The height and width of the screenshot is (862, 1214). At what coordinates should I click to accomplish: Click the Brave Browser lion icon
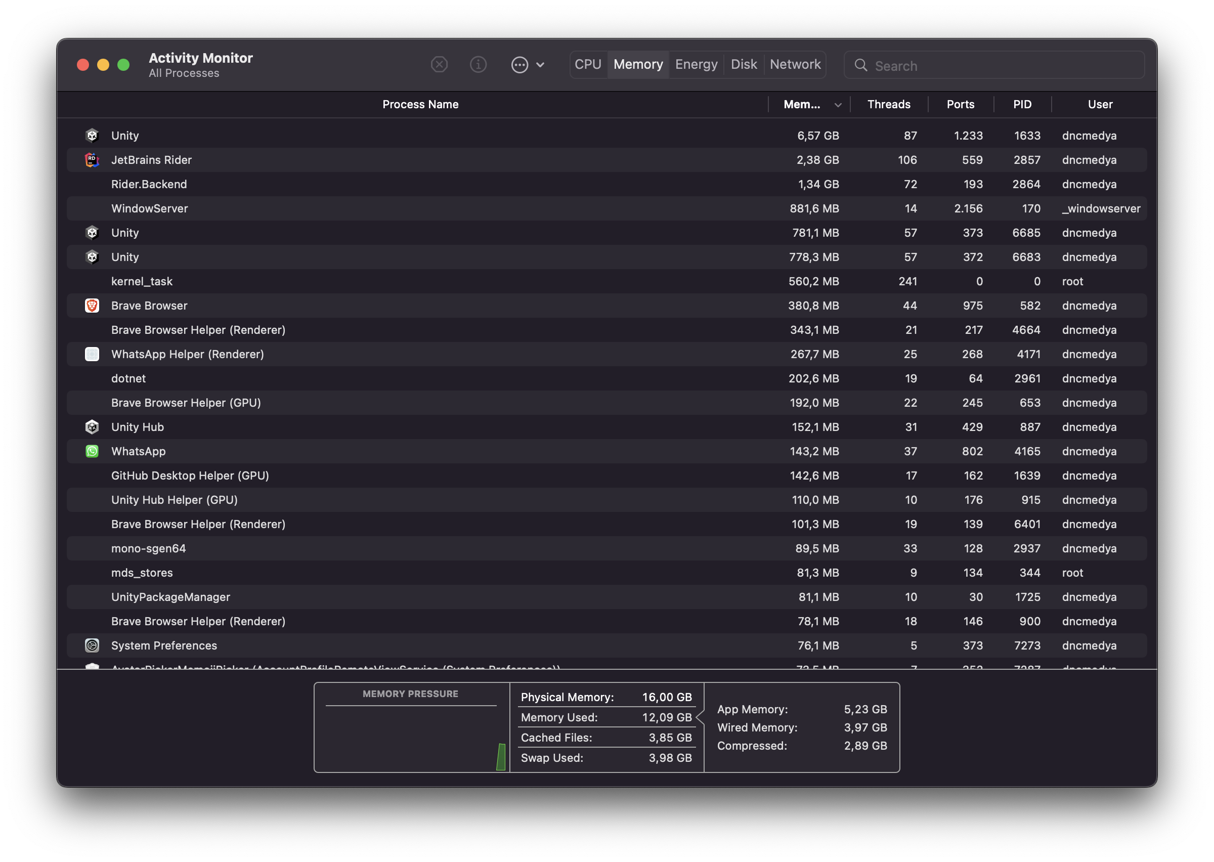[92, 306]
